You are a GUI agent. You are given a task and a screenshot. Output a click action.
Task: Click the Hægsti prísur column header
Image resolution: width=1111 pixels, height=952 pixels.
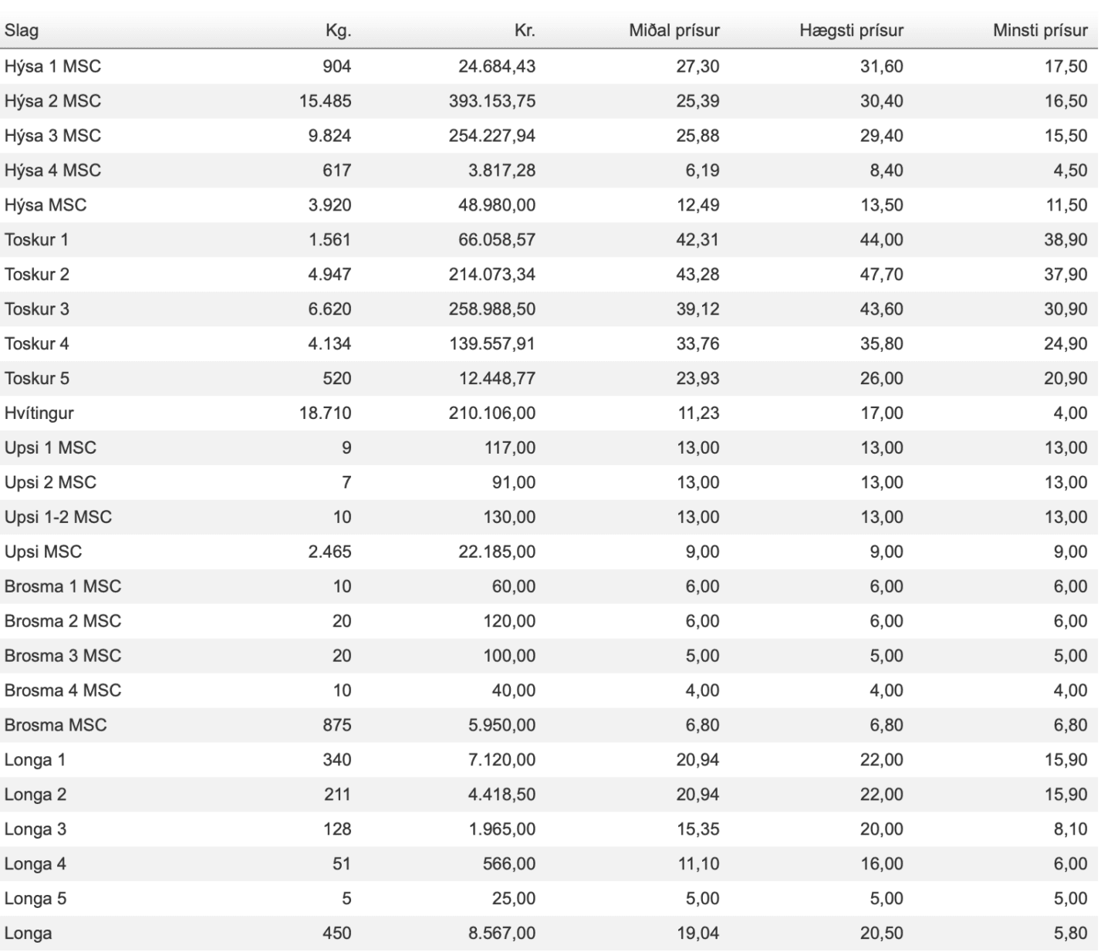[852, 31]
